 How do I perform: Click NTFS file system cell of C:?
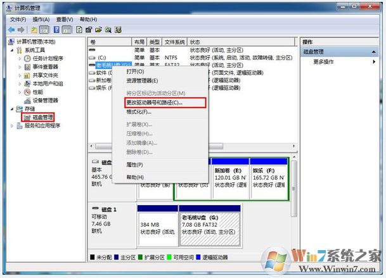(171, 58)
